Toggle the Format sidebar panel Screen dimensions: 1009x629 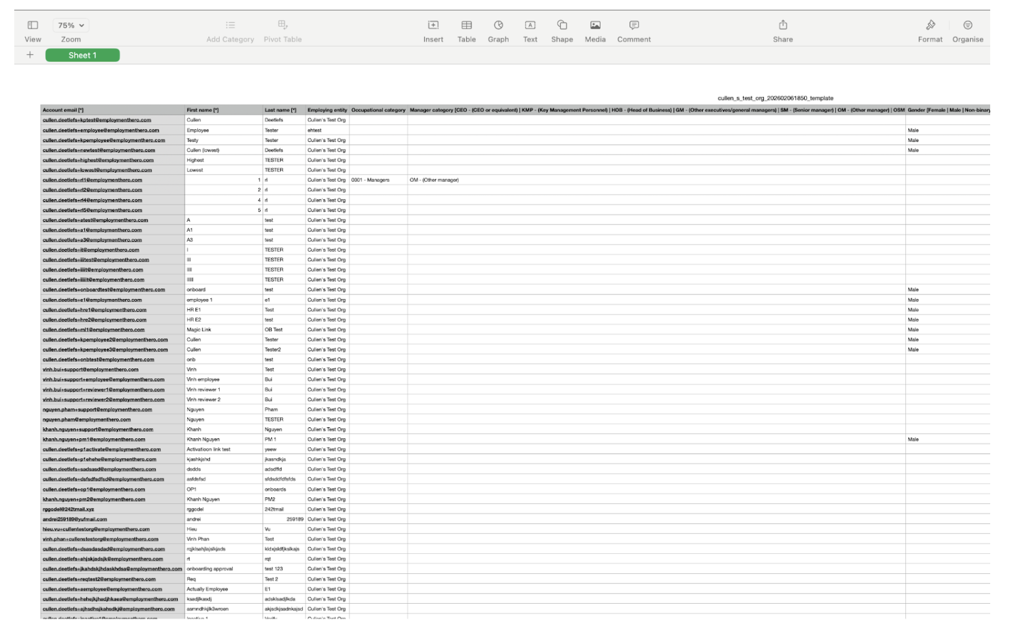tap(930, 25)
